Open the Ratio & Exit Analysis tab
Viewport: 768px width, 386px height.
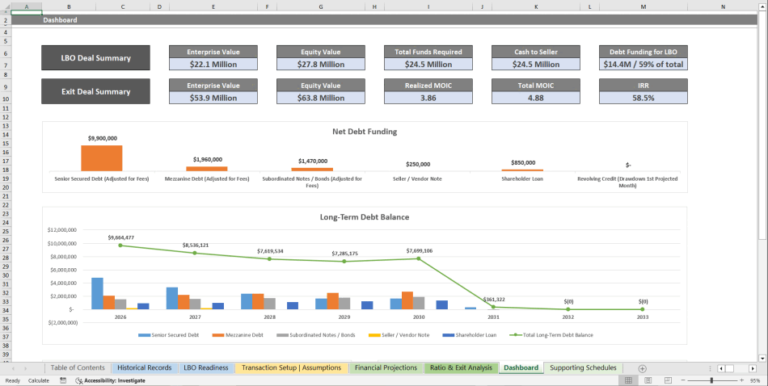(x=460, y=368)
